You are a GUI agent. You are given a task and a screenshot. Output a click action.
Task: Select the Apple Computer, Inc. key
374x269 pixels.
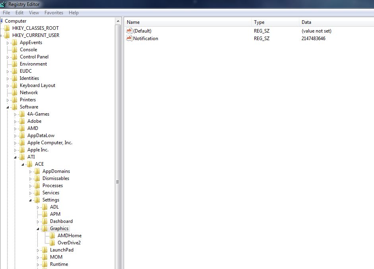[x=50, y=143]
